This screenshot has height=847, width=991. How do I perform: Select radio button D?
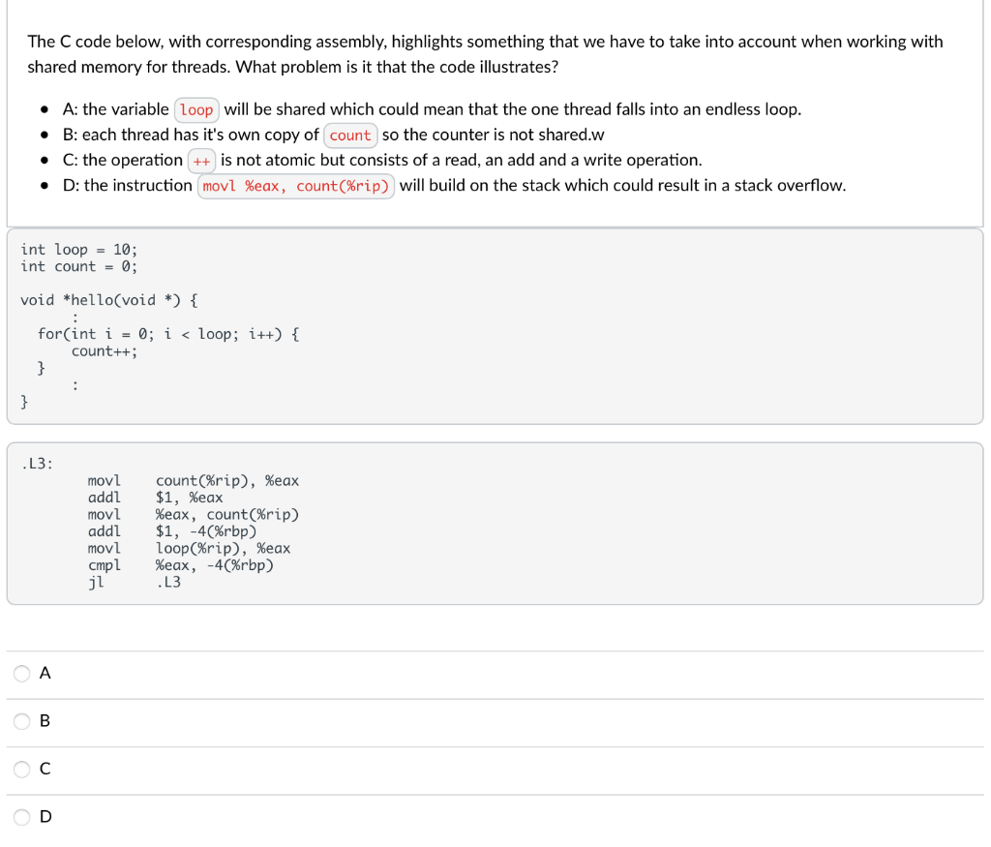pyautogui.click(x=21, y=816)
